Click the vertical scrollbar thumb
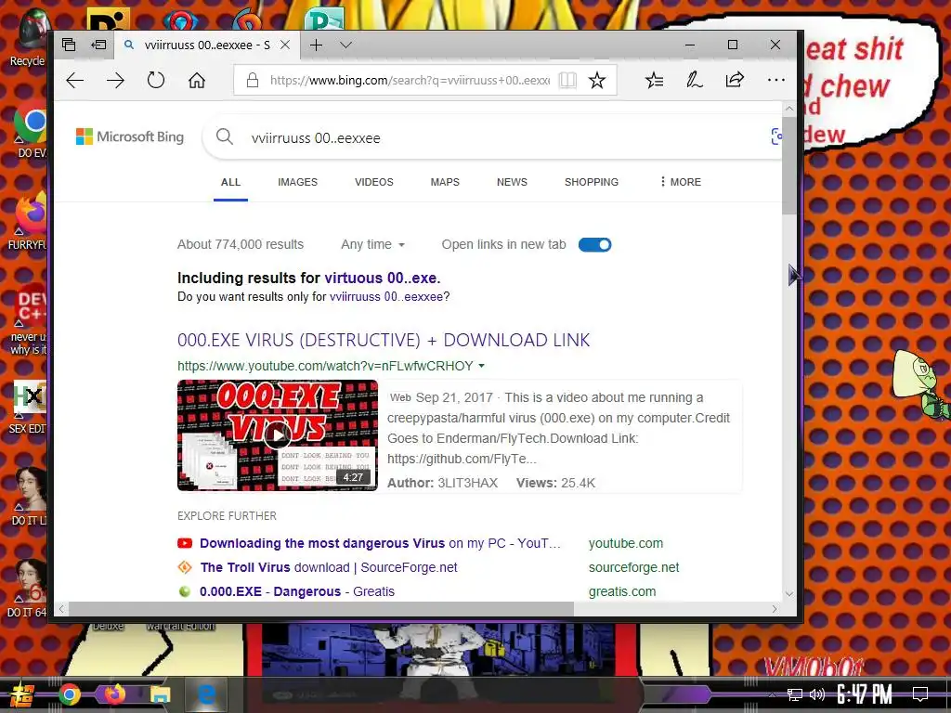The image size is (951, 713). tap(789, 165)
